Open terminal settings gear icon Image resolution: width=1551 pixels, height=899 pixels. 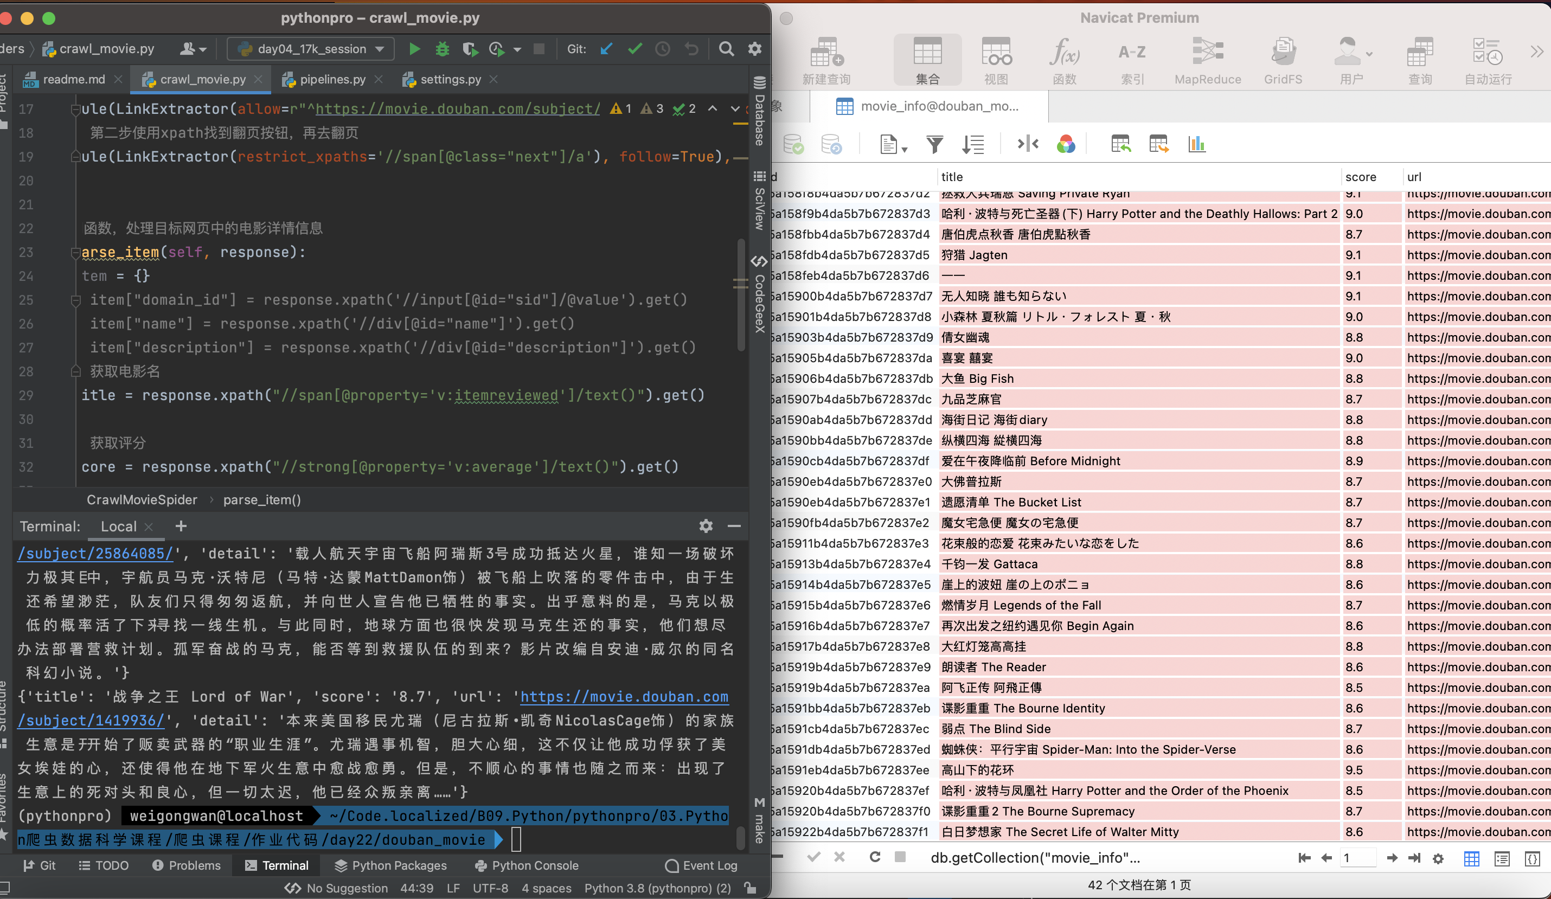pyautogui.click(x=706, y=526)
